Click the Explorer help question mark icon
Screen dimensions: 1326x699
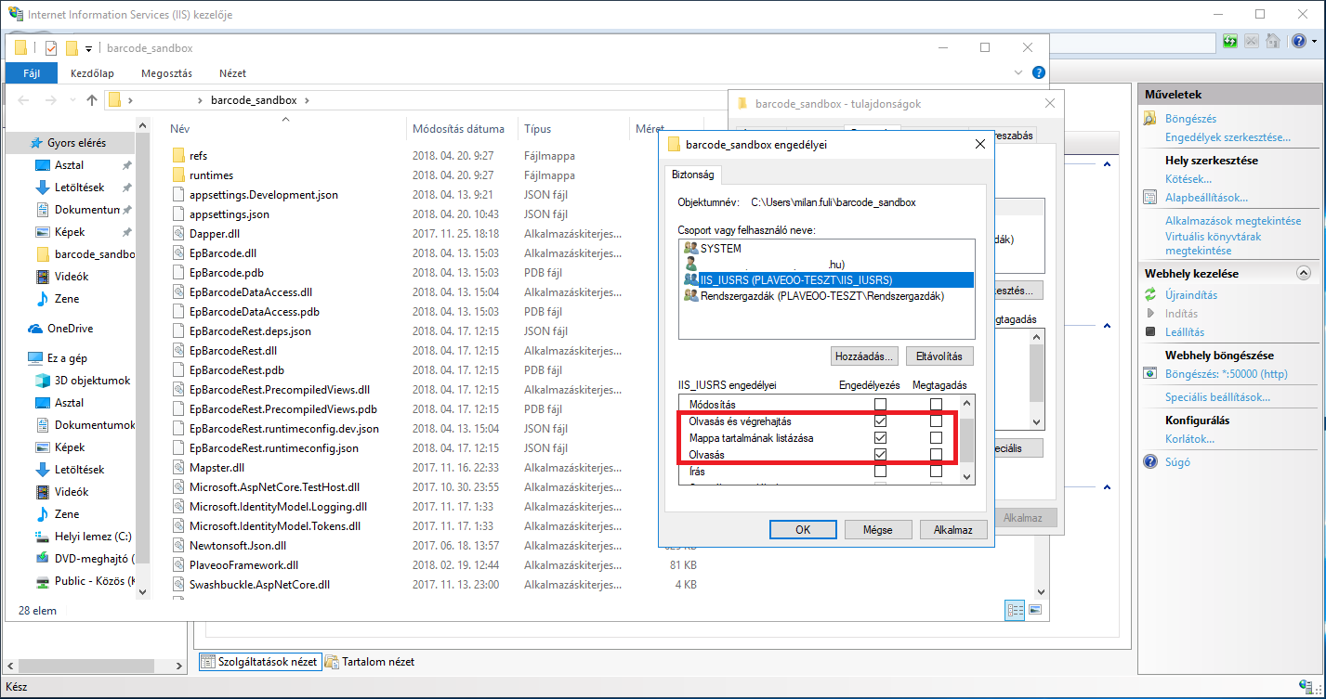[1039, 72]
